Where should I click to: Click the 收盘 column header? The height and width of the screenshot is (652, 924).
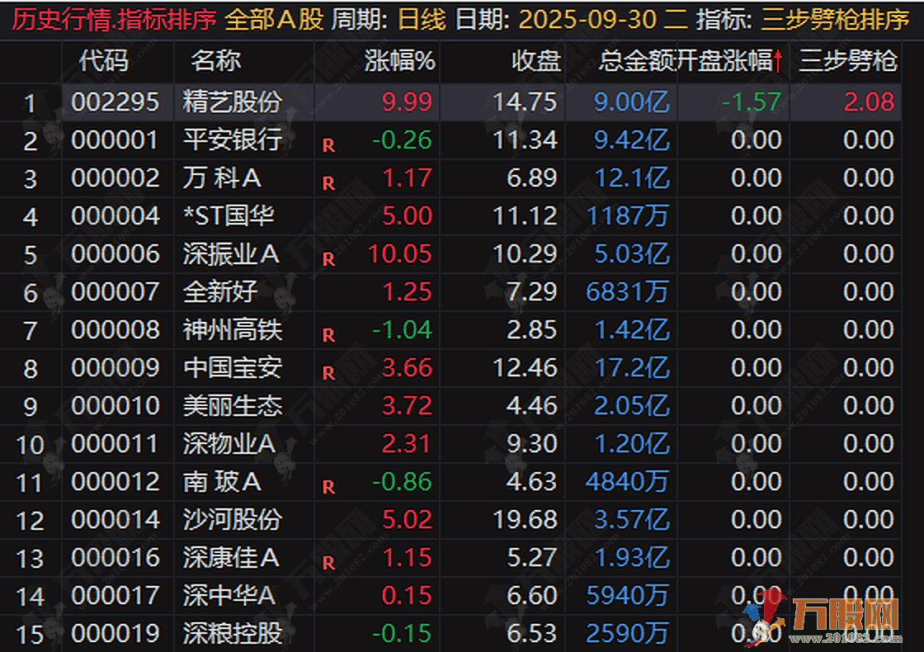536,60
